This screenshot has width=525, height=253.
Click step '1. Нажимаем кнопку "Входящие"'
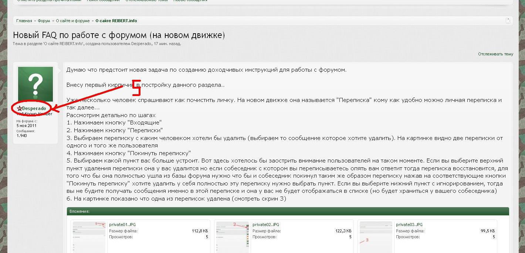pos(114,123)
